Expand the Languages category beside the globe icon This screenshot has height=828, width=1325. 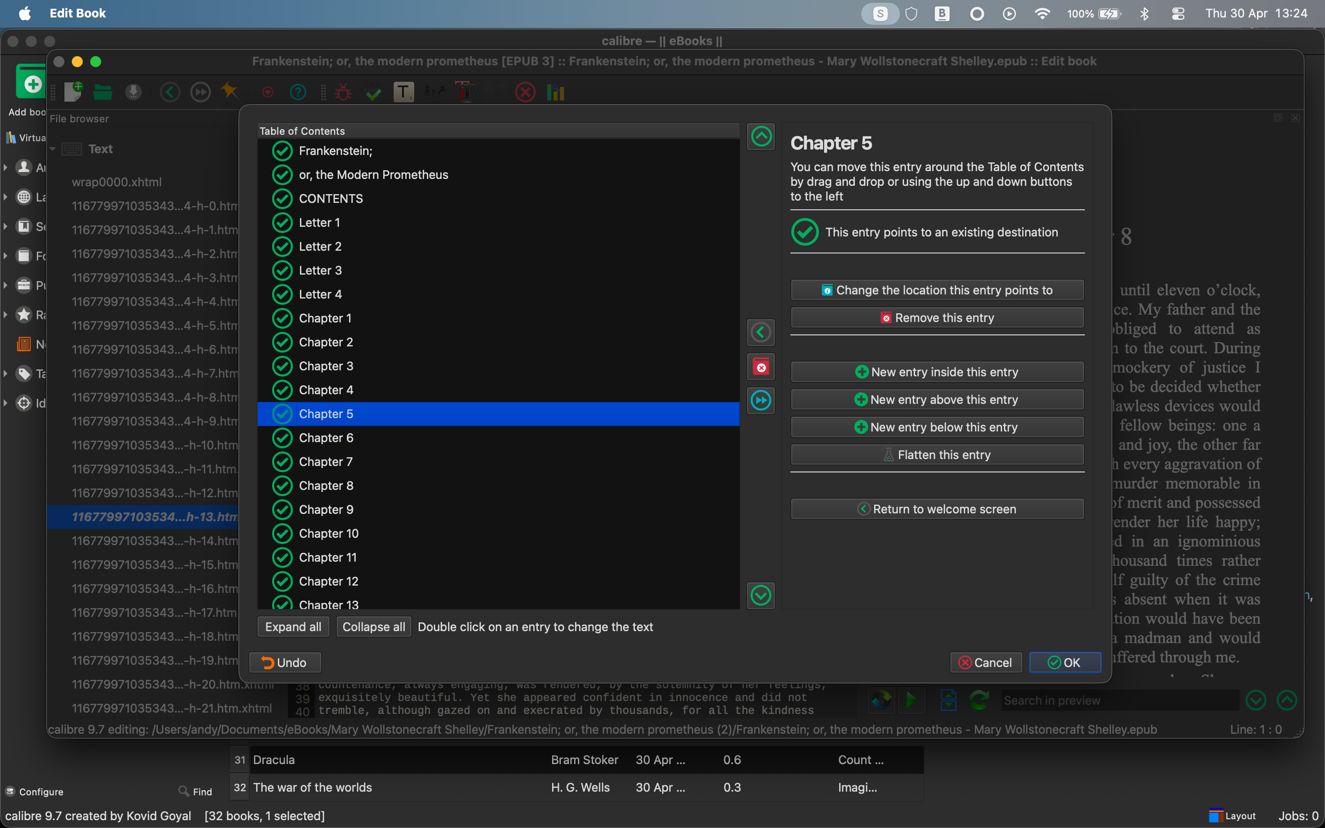(5, 197)
